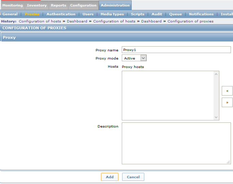
Task: Move hosts right with » button
Action: coord(227,102)
